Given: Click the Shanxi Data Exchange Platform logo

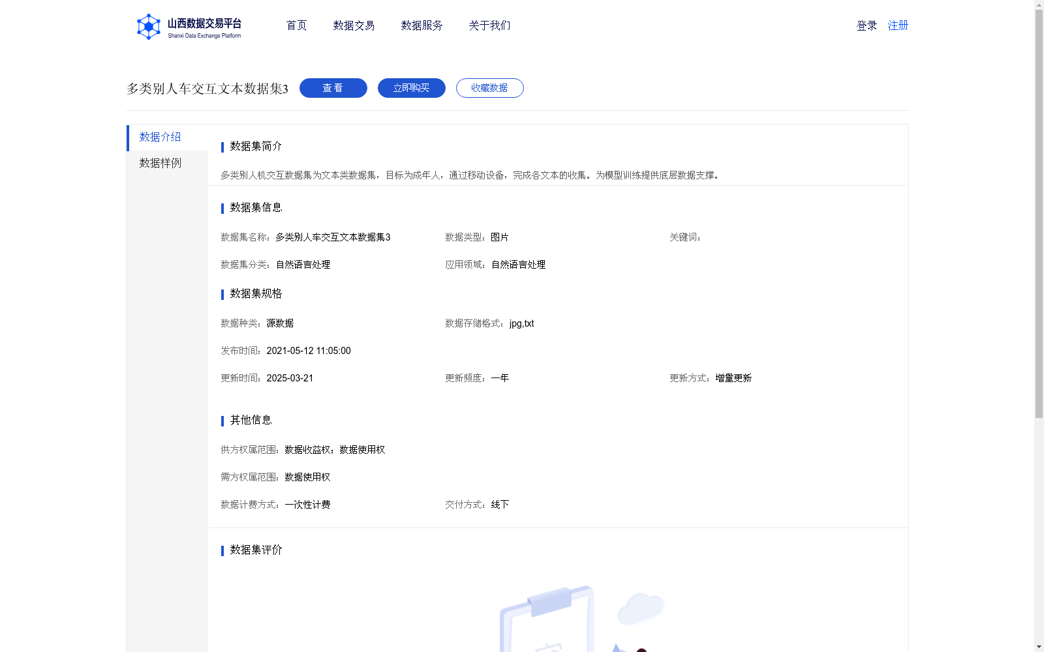Looking at the screenshot, I should [189, 27].
